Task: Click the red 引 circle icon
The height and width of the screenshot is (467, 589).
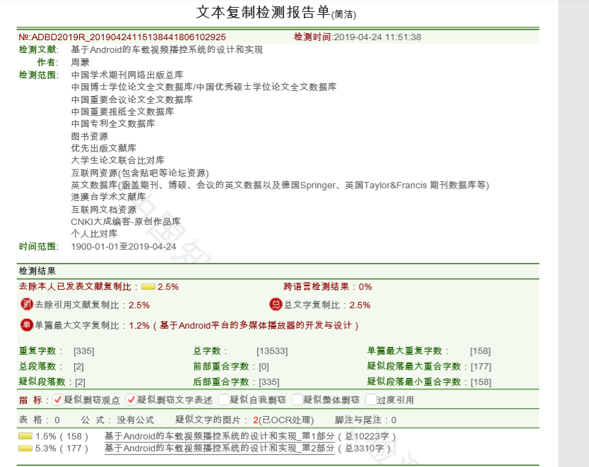Action: coord(26,304)
